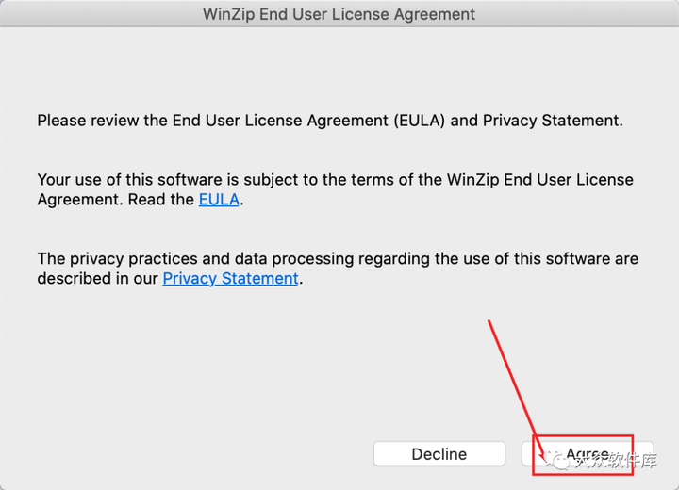Image resolution: width=679 pixels, height=490 pixels.
Task: Click the Chinese watermark text over Agree
Action: point(616,461)
